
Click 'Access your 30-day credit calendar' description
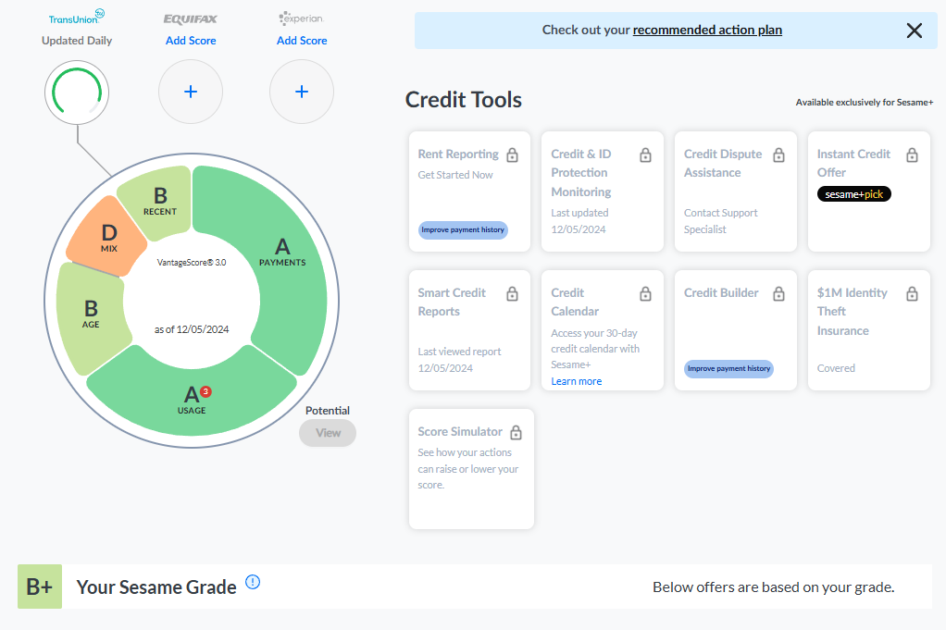point(595,349)
